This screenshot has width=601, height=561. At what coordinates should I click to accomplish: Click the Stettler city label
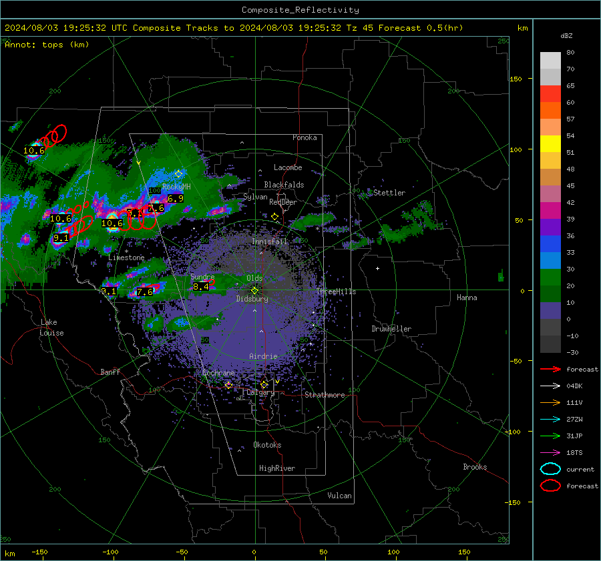click(x=389, y=193)
